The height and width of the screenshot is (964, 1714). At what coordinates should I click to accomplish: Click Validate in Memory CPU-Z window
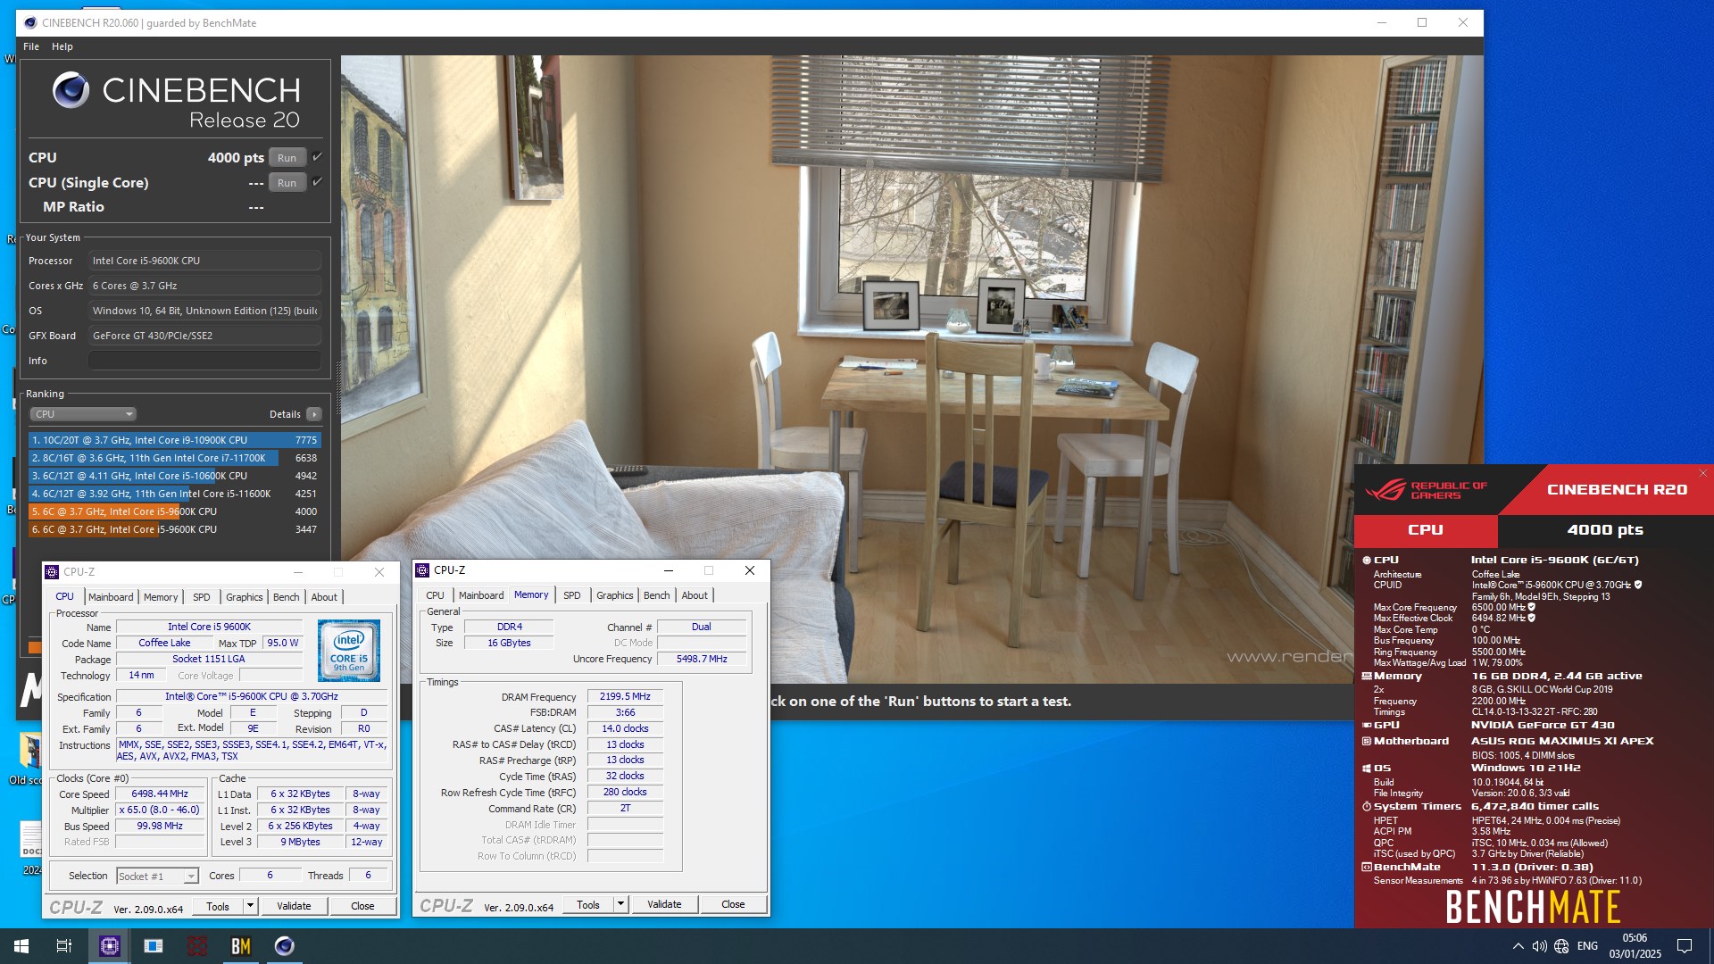(664, 904)
